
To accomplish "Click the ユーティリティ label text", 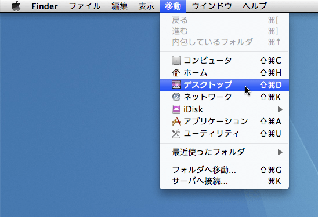I will 212,134.
